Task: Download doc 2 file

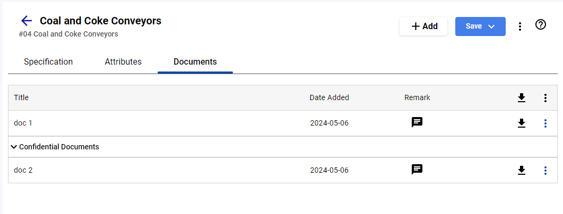Action: (x=522, y=170)
